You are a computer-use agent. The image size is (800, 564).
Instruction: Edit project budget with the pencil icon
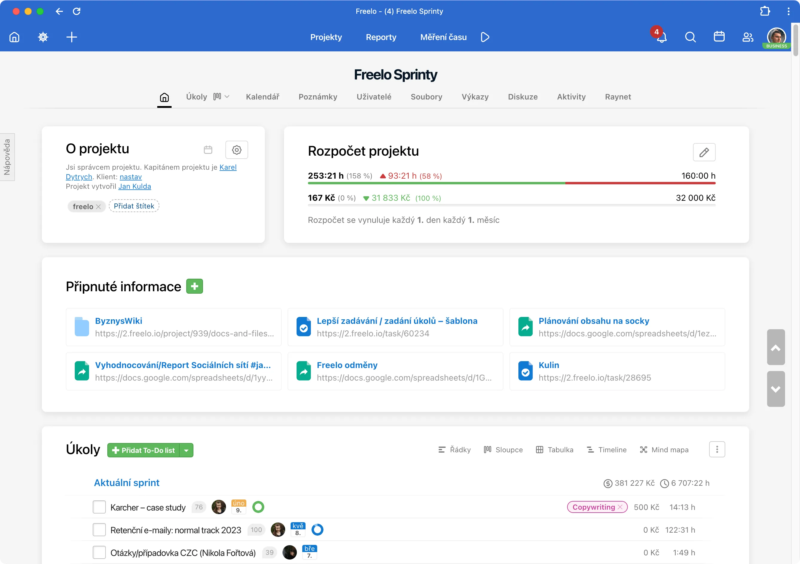point(704,152)
